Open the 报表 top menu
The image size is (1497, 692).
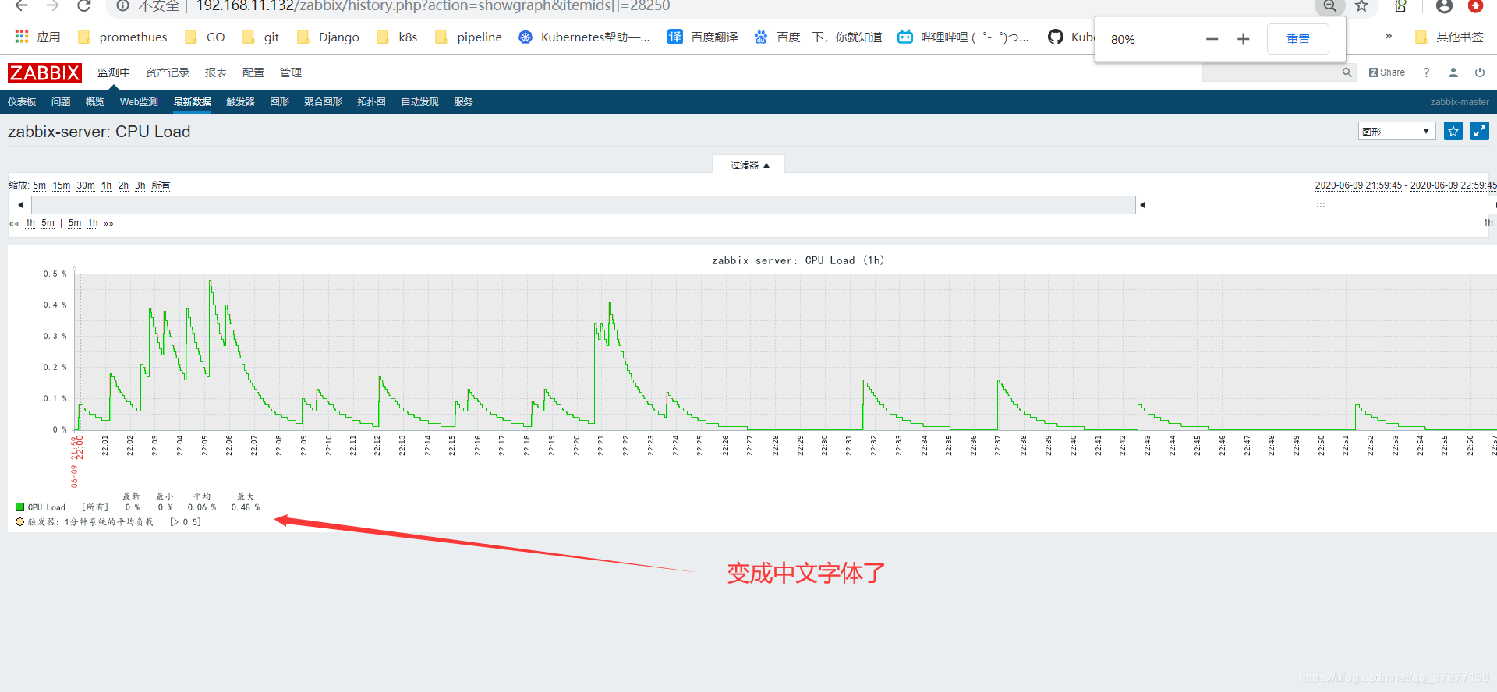coord(216,72)
